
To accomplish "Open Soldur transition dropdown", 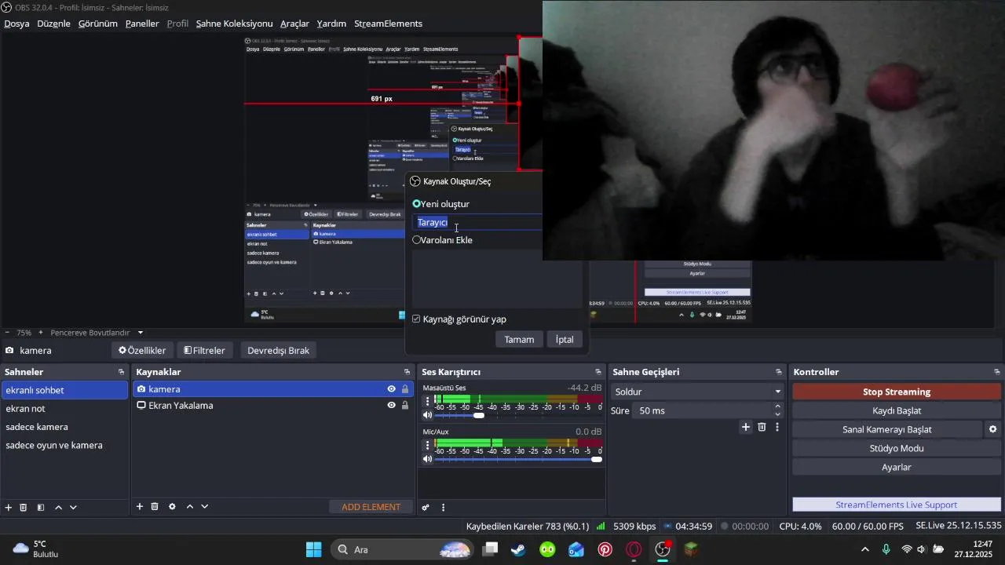I will [x=697, y=392].
